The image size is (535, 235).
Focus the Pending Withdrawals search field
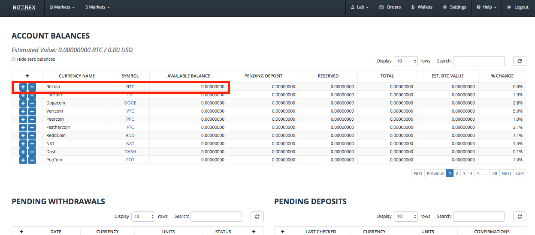point(216,217)
